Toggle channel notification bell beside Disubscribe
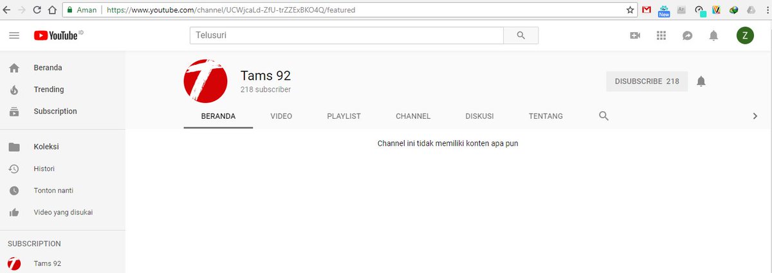The image size is (772, 273). tap(701, 81)
